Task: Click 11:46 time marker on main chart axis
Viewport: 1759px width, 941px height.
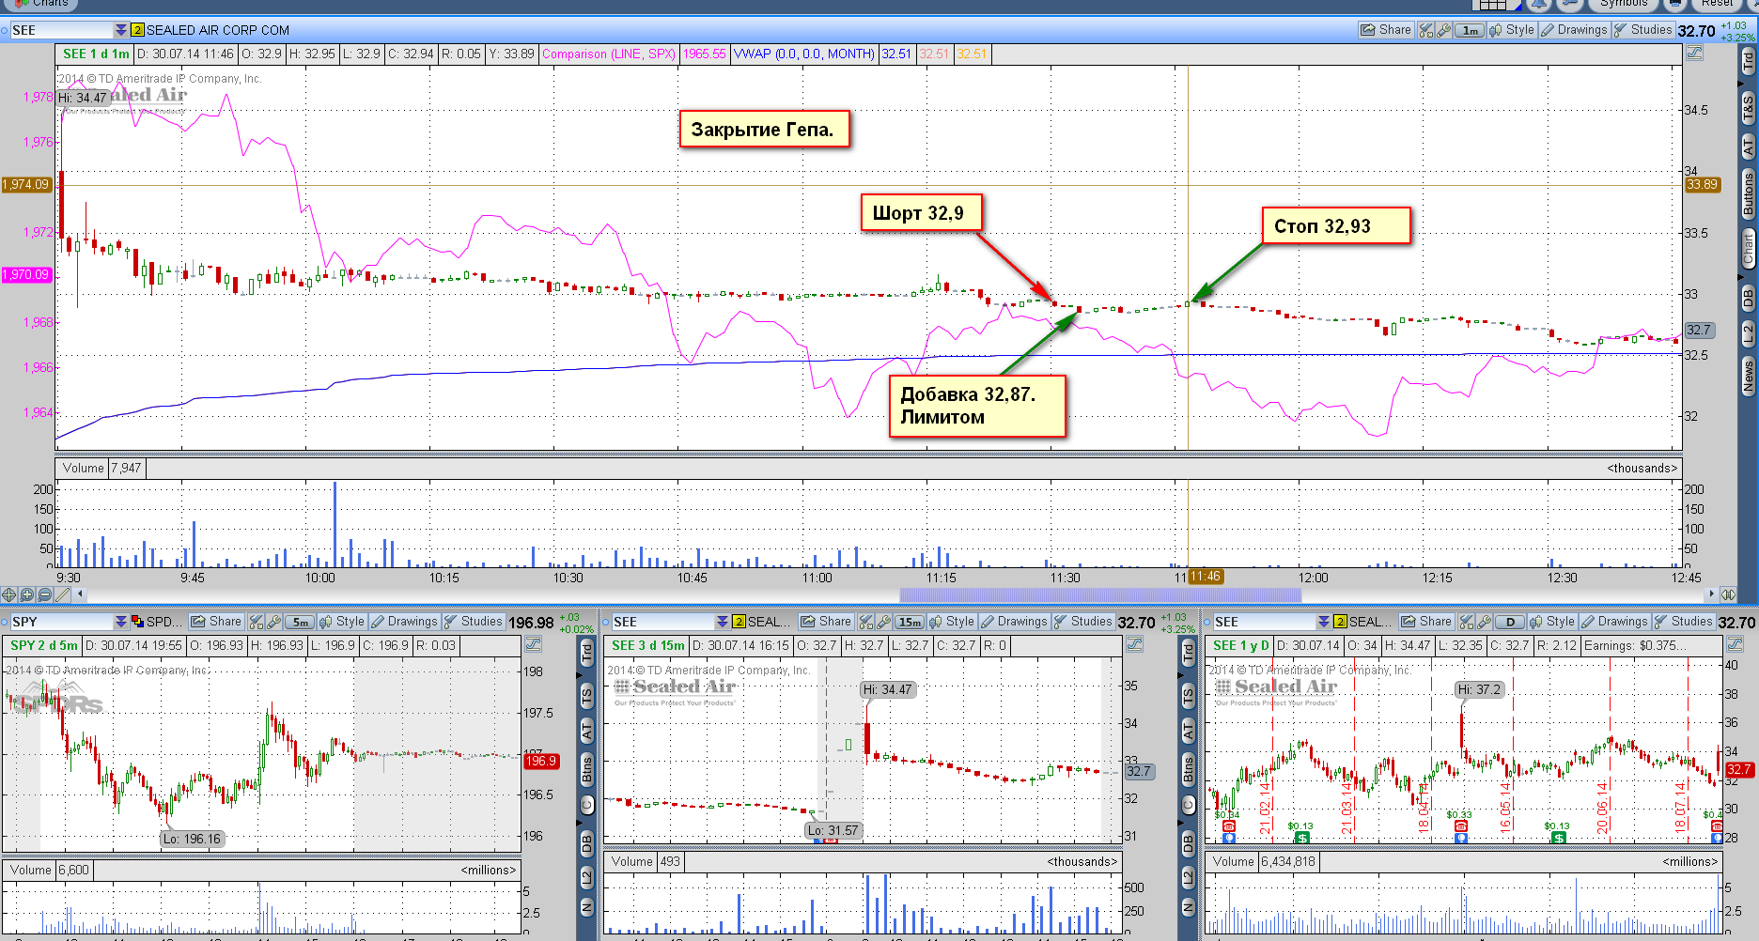Action: [x=1206, y=577]
